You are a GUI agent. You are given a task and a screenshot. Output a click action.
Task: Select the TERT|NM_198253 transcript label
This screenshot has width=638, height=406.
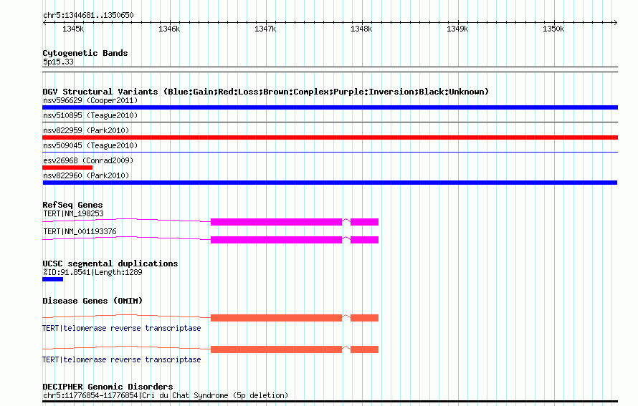pyautogui.click(x=73, y=214)
